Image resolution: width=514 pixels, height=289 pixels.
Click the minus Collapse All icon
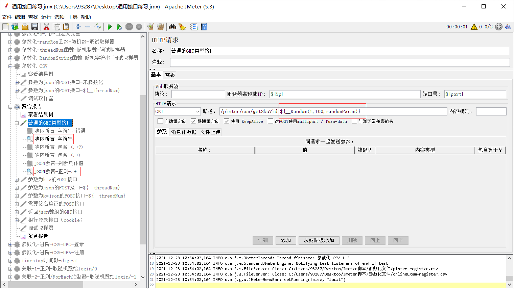coord(88,27)
